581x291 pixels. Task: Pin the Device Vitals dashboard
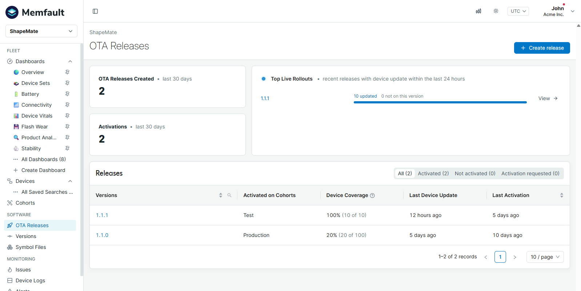(67, 116)
